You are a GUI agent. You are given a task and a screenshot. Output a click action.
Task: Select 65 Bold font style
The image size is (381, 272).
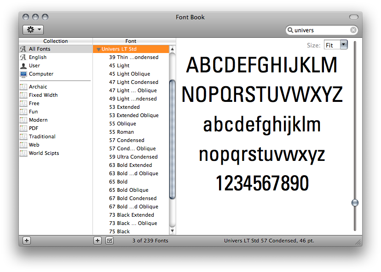click(118, 182)
